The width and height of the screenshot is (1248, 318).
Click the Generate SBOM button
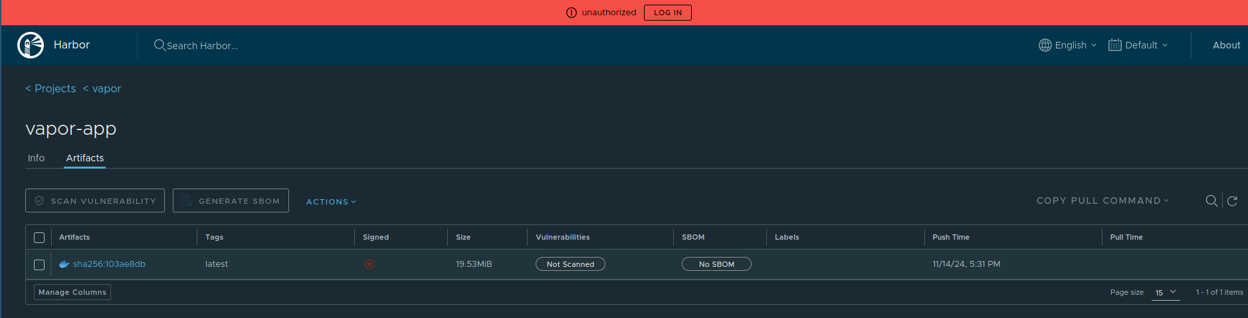231,200
